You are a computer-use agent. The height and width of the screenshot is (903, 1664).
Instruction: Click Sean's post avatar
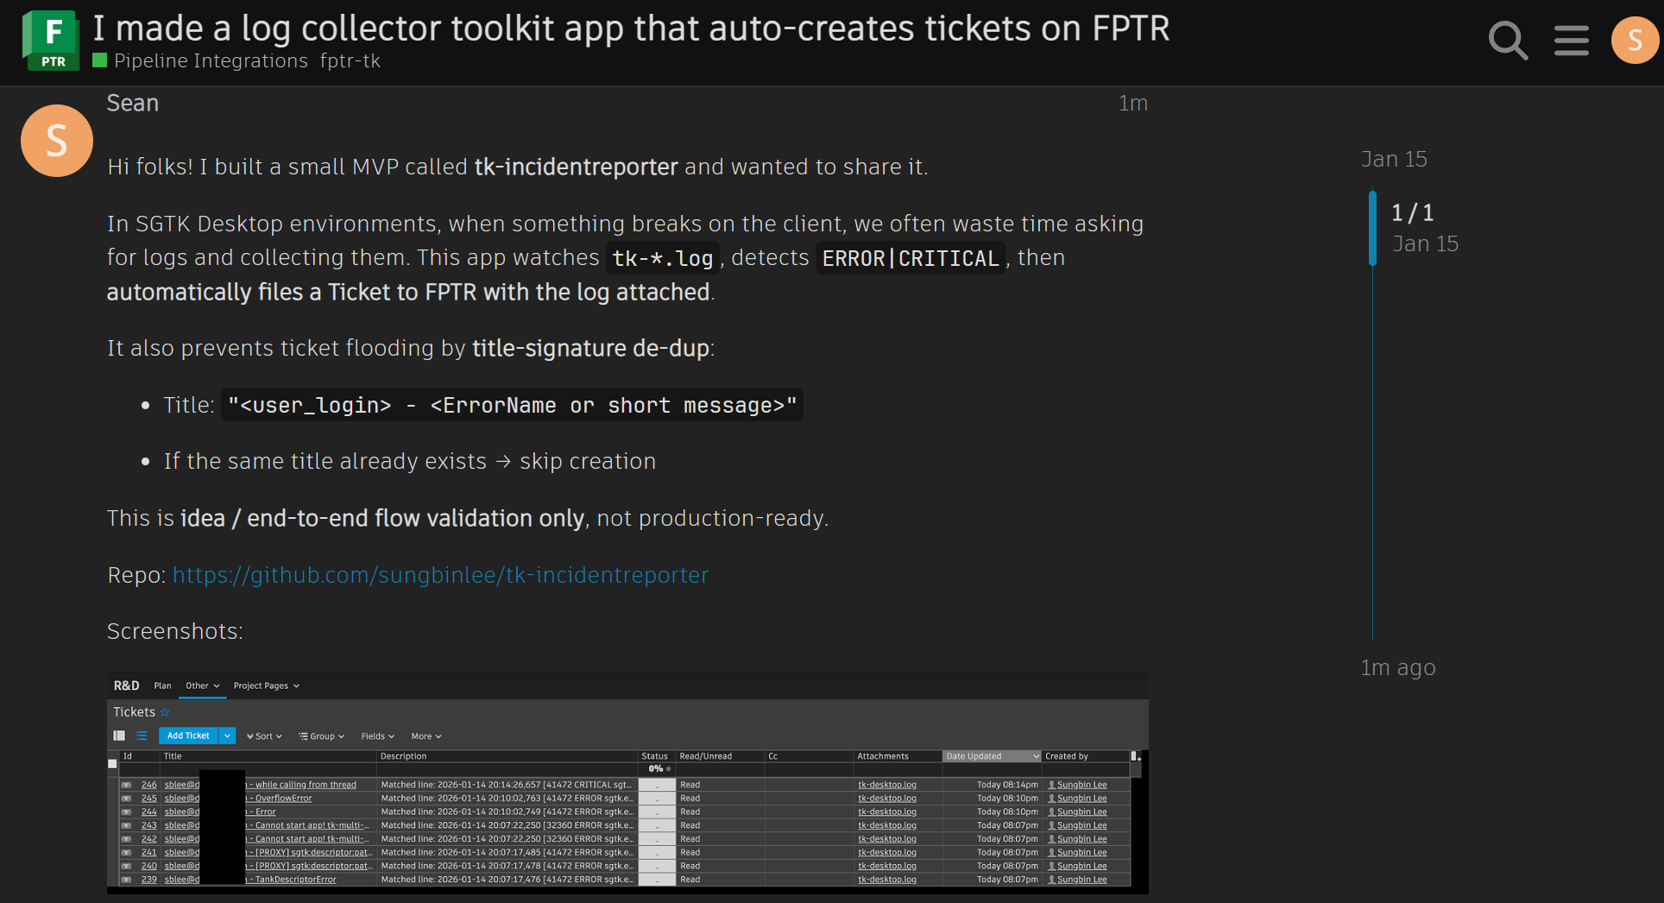click(x=57, y=141)
